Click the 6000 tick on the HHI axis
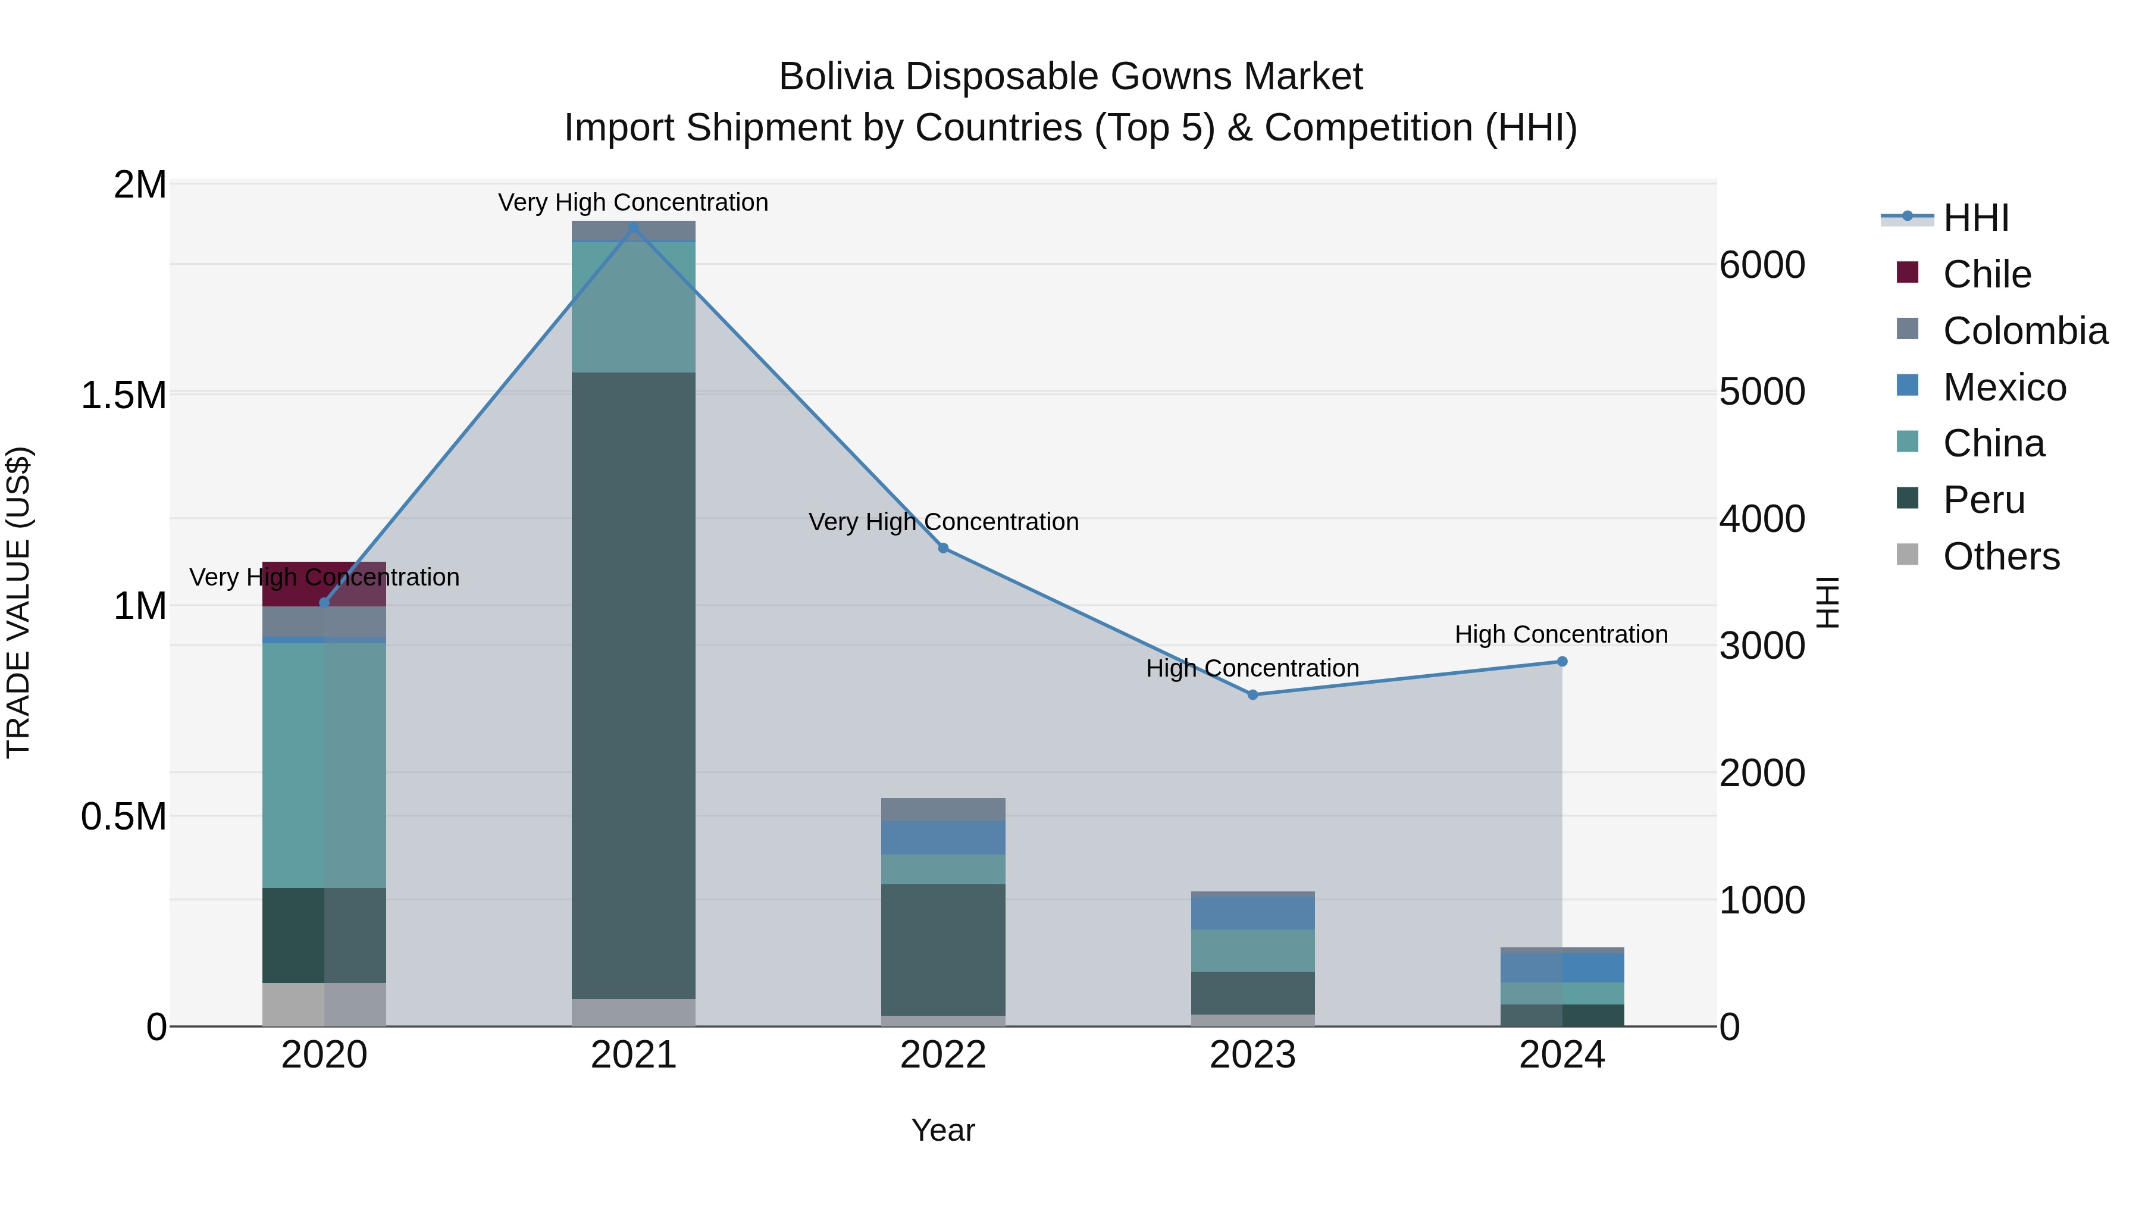The height and width of the screenshot is (1205, 2142). coord(1763,265)
